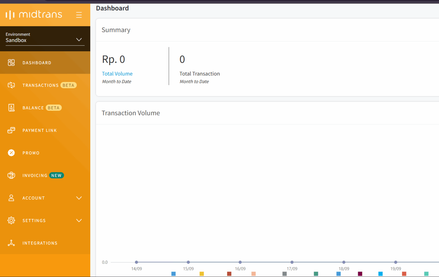This screenshot has height=277, width=439.
Task: Open the Settings gear icon
Action: pos(11,220)
